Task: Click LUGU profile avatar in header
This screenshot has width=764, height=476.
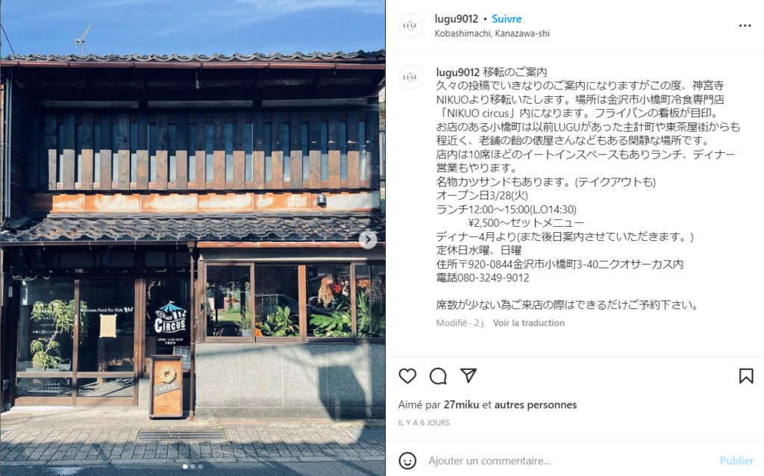Action: click(411, 26)
